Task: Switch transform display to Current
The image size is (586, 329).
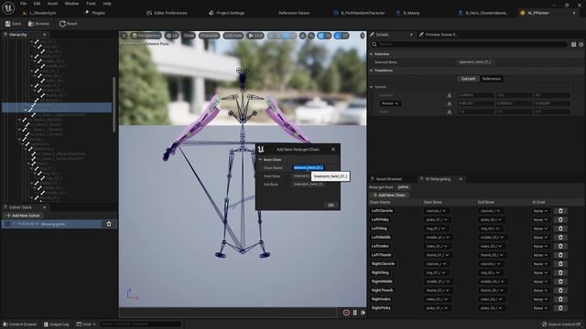Action: pos(468,79)
